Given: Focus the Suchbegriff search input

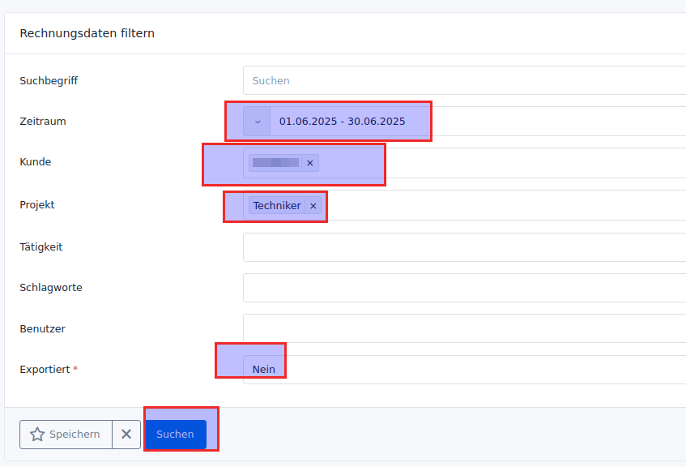Looking at the screenshot, I should tap(462, 81).
